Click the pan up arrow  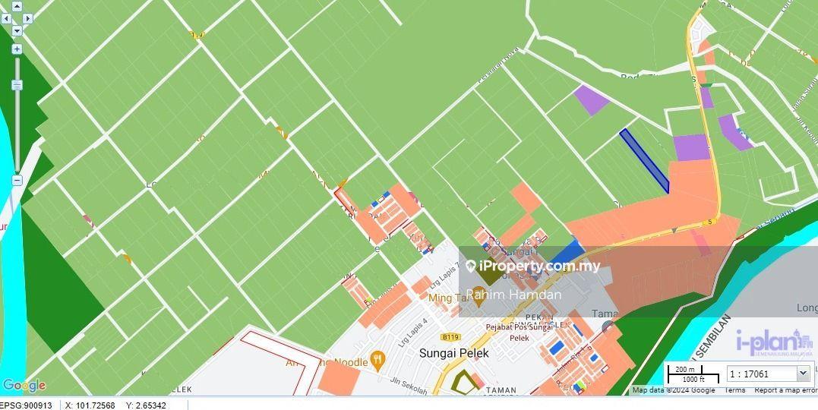tap(17, 7)
